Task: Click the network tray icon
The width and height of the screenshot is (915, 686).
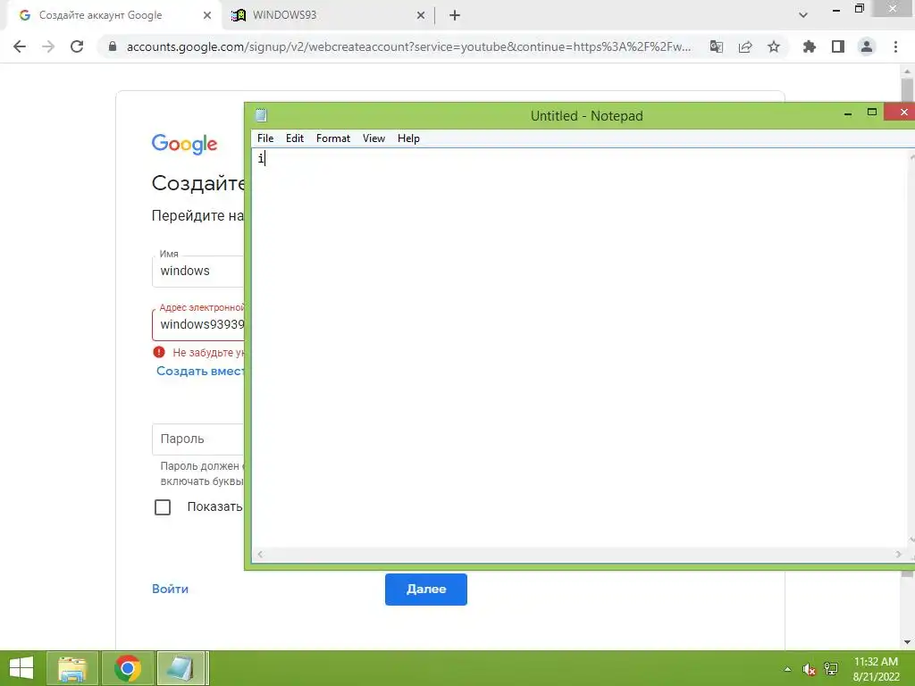Action: [831, 669]
